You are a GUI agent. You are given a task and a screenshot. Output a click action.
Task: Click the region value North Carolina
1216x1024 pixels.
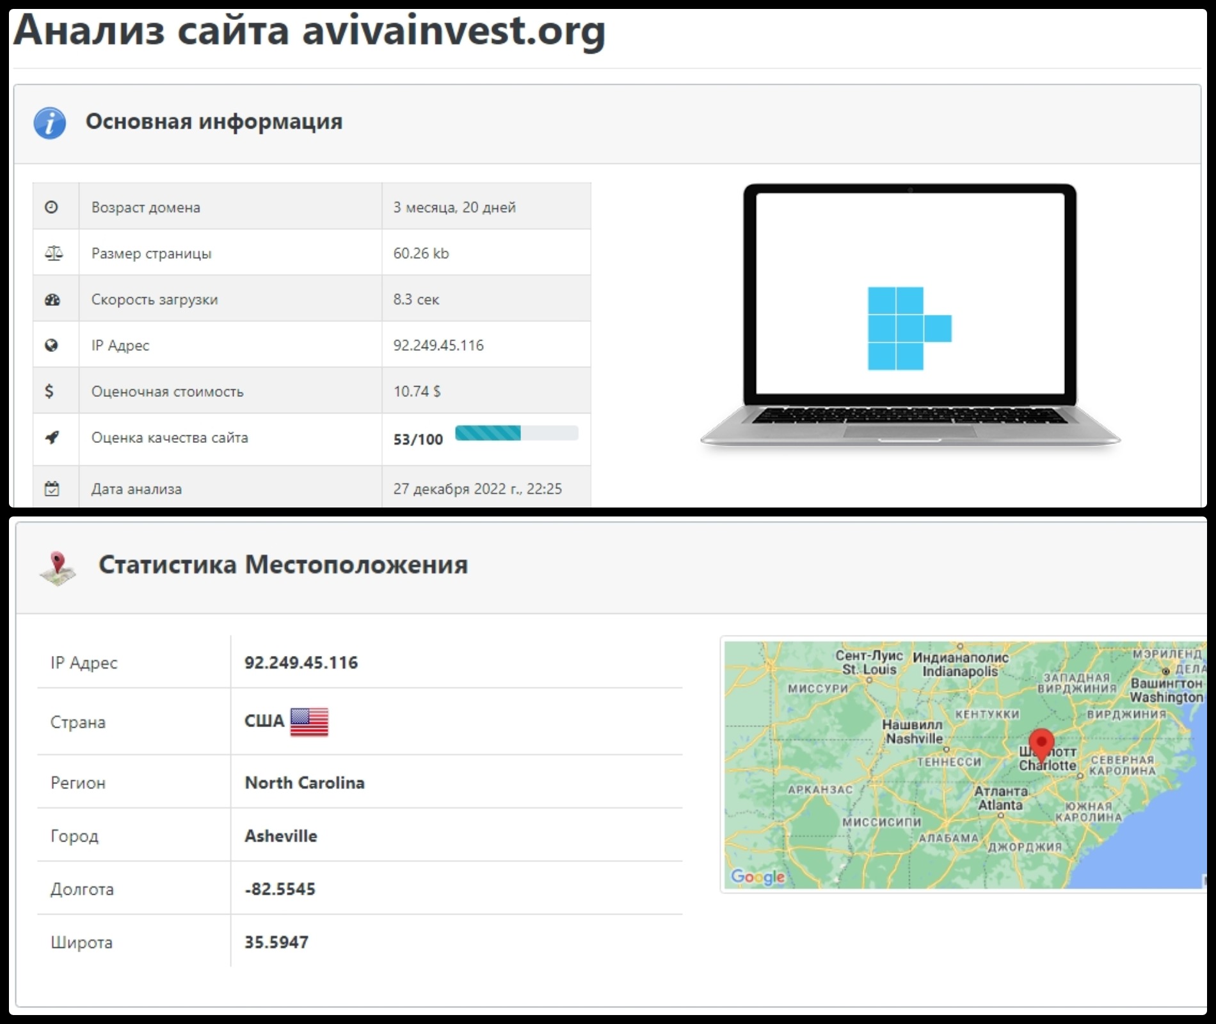(305, 783)
